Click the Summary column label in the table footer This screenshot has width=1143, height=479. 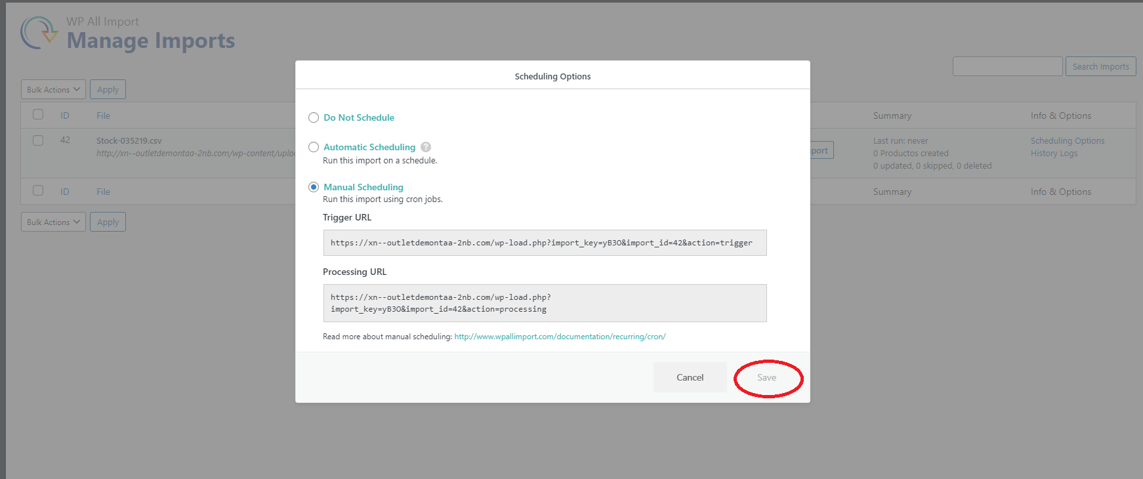tap(892, 192)
